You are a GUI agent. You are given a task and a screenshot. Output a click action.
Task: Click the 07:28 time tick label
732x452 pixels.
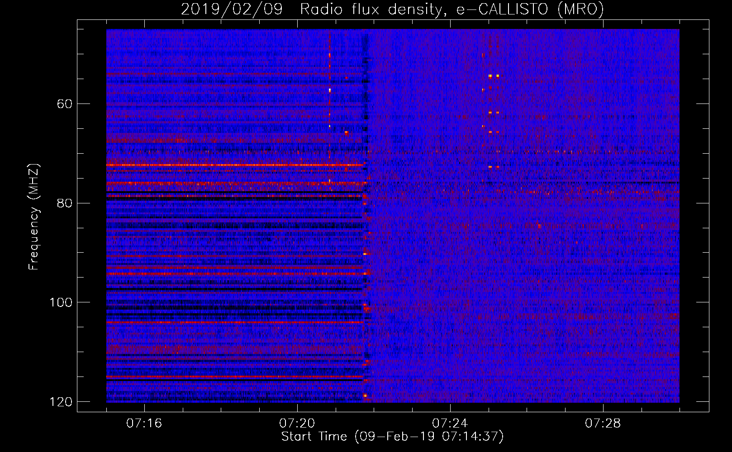tap(603, 424)
